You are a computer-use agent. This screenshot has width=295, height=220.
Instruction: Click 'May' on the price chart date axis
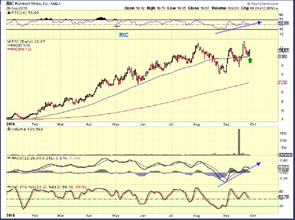[x=116, y=124]
